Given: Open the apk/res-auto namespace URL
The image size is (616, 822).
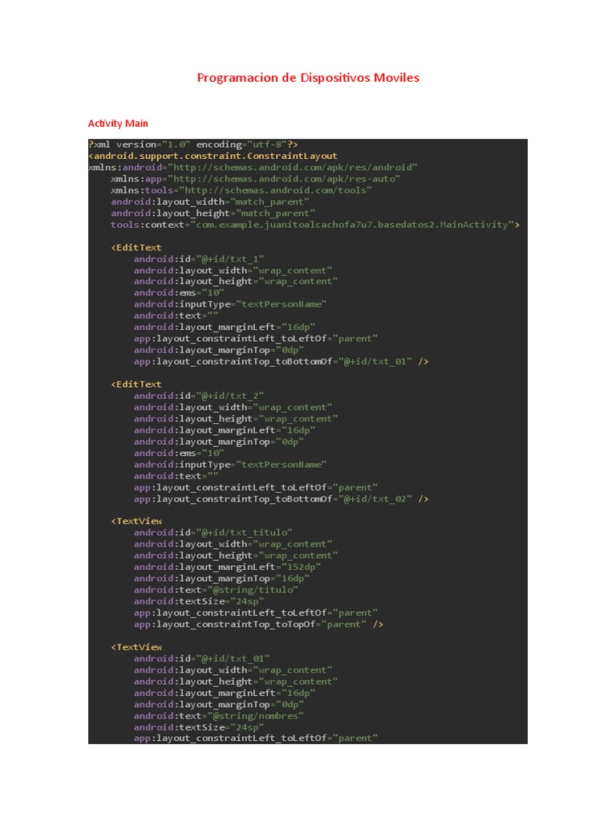Looking at the screenshot, I should pos(286,179).
